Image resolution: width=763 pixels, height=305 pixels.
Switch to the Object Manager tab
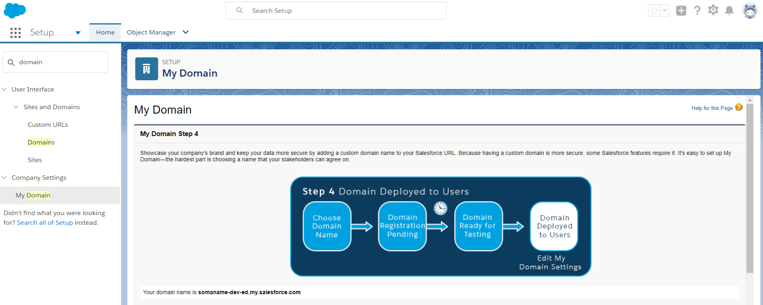click(x=151, y=33)
